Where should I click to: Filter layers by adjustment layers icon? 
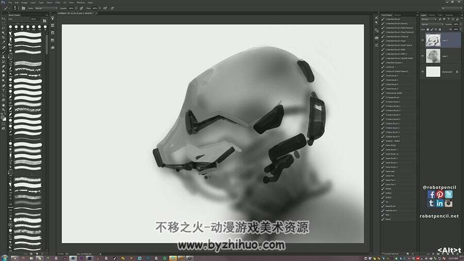[444, 19]
